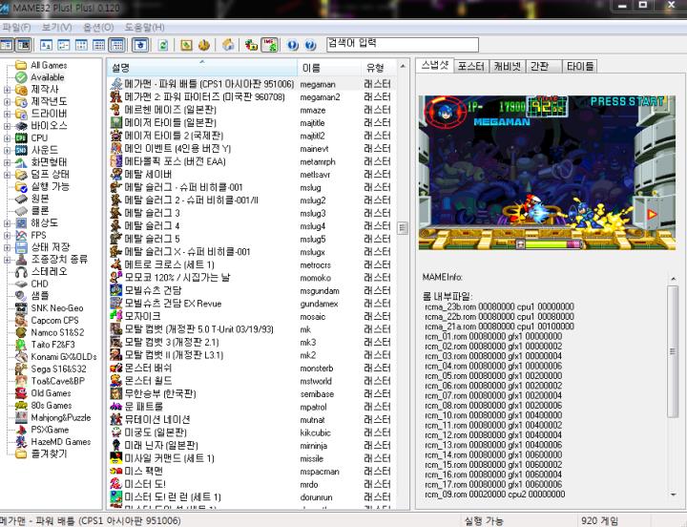Switch to the 포스터 tab
Image resolution: width=687 pixels, height=527 pixels.
click(x=471, y=66)
